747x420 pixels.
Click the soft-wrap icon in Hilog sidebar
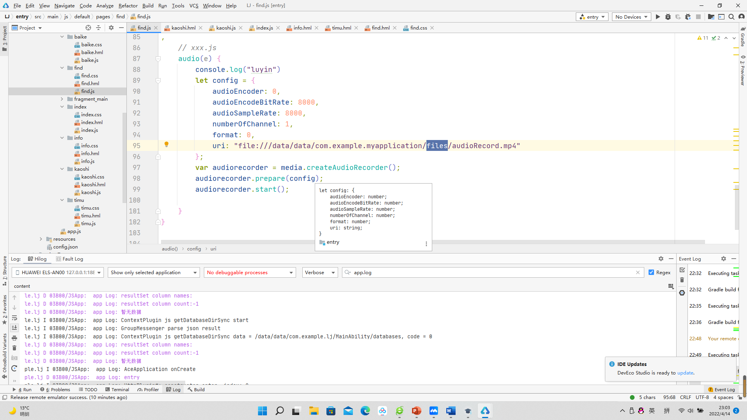point(14,318)
